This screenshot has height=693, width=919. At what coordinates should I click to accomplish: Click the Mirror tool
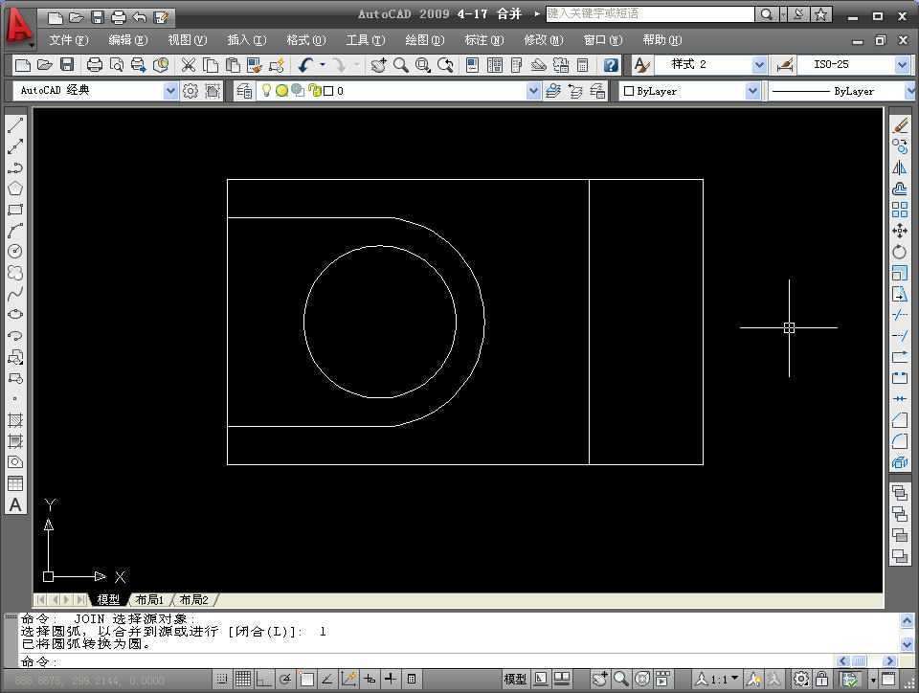(x=900, y=168)
